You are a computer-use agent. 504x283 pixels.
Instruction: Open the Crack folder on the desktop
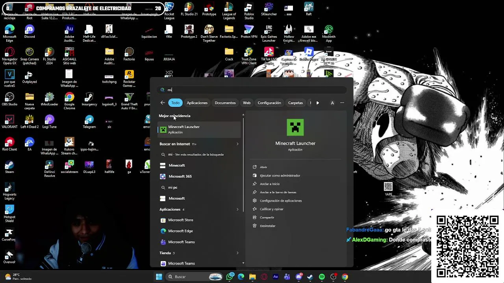pos(229,54)
